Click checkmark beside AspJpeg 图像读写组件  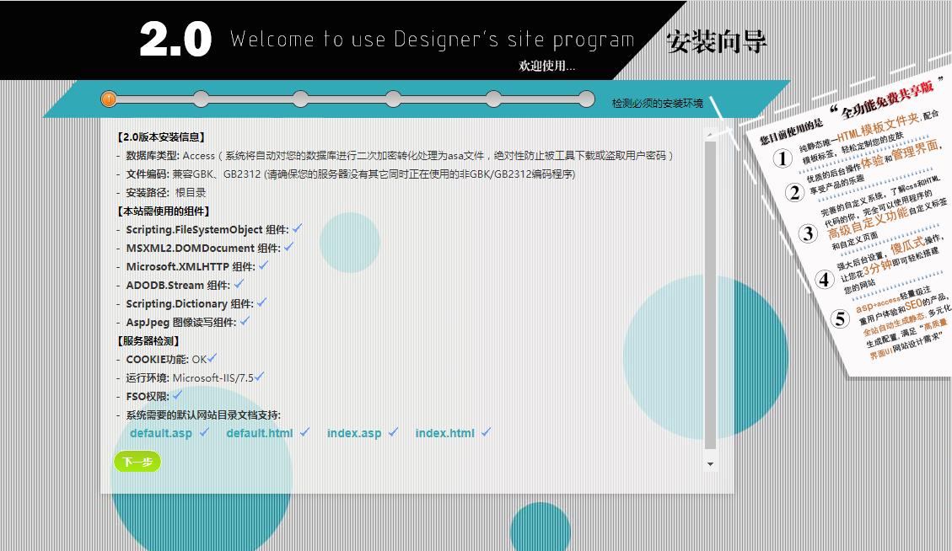click(x=244, y=321)
